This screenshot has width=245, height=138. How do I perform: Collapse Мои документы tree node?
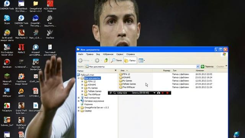point(78,78)
